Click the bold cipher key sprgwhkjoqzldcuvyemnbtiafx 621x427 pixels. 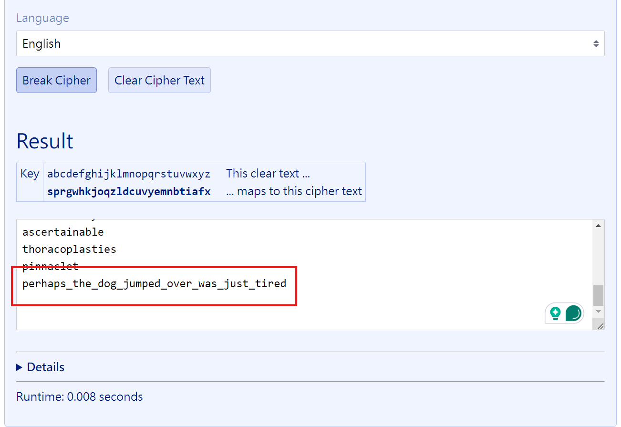(x=129, y=192)
